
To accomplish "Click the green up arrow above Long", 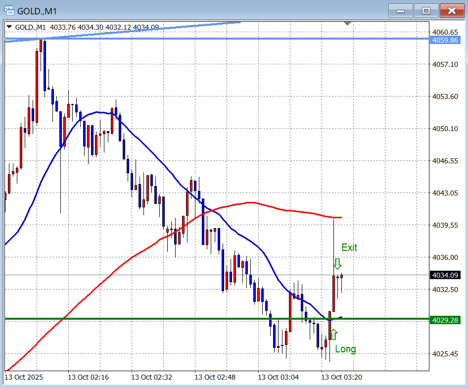I will coord(333,334).
